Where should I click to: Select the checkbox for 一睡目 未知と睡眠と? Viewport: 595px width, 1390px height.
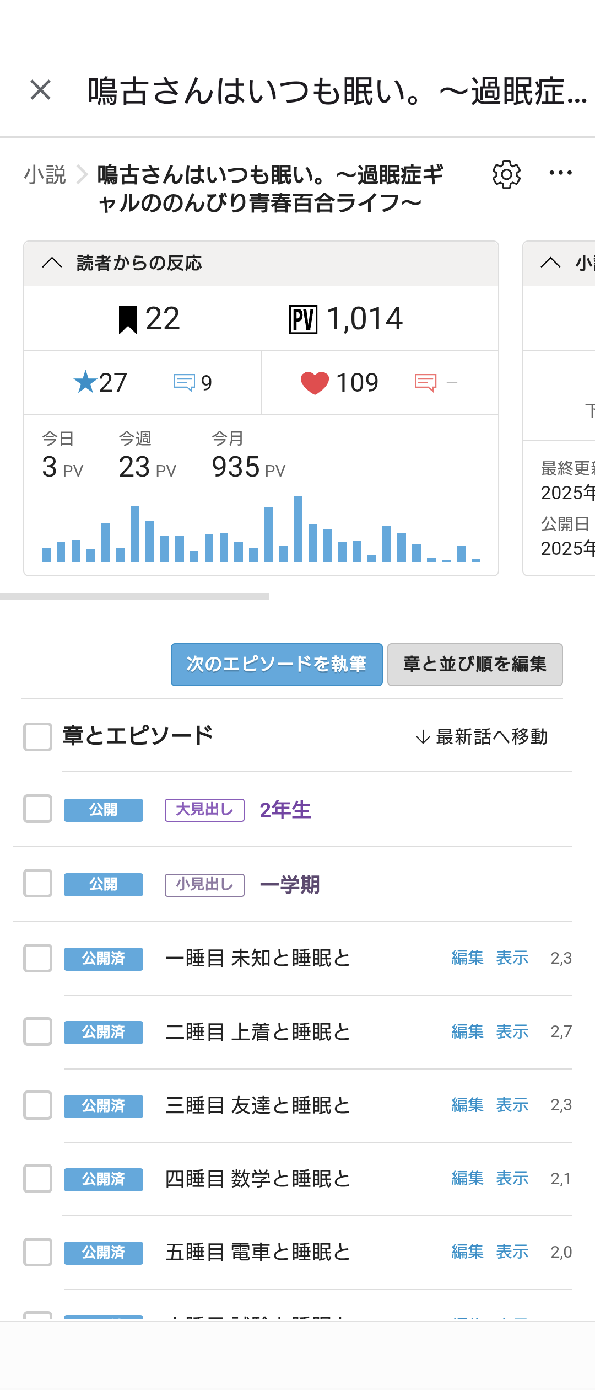(37, 958)
